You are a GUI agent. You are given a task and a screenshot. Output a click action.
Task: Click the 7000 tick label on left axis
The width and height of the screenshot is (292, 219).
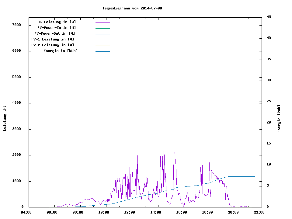pos(16,25)
